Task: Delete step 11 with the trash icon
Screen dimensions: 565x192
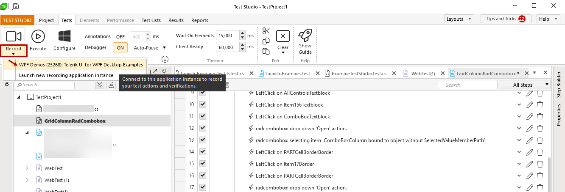Action: coord(540,117)
